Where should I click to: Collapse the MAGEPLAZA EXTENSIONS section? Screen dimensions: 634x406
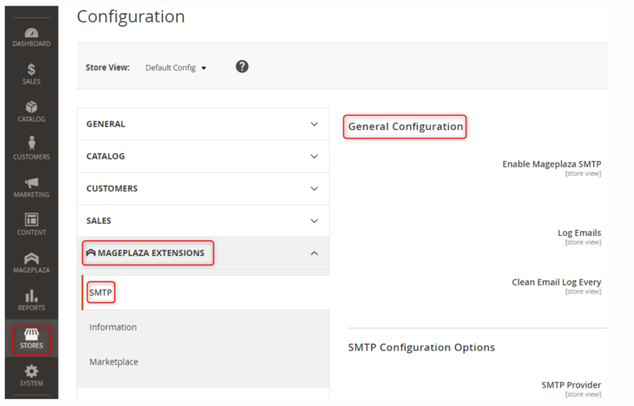(203, 253)
